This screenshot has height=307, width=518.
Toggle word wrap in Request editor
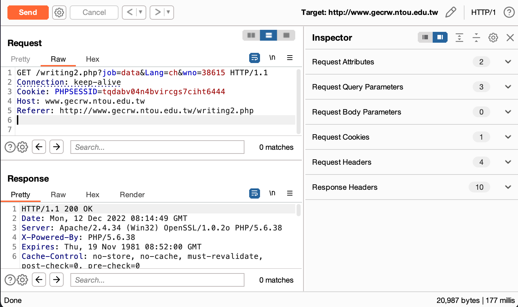[255, 58]
